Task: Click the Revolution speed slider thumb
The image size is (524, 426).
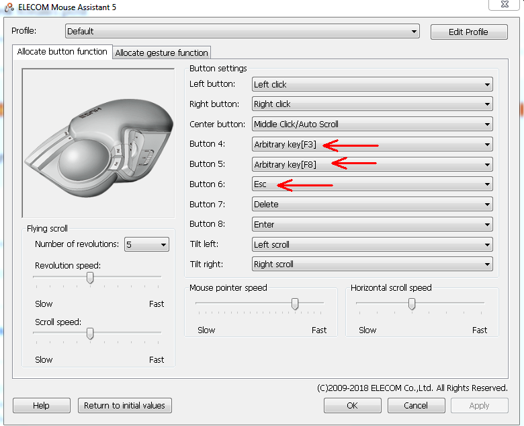Action: pos(90,278)
